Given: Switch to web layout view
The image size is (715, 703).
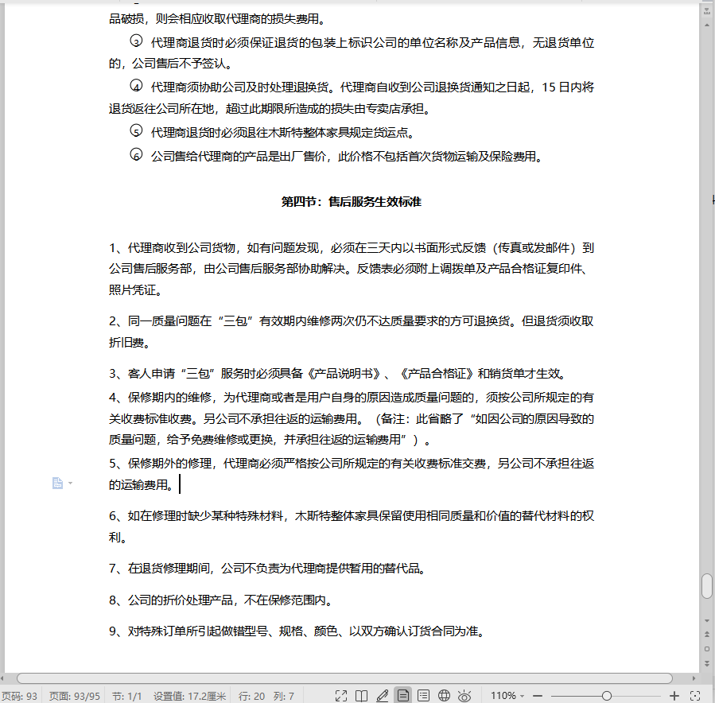Looking at the screenshot, I should pyautogui.click(x=445, y=696).
